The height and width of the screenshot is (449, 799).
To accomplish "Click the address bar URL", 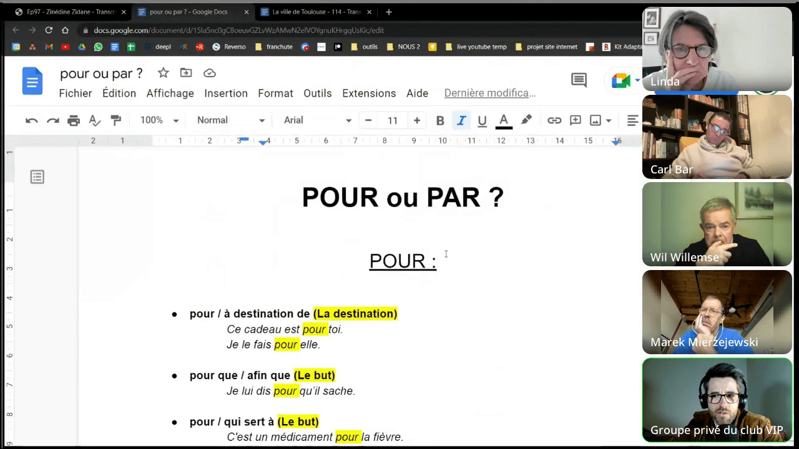I will tap(238, 30).
